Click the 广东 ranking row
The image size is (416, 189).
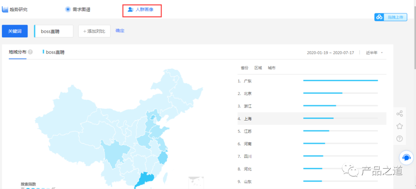tap(312, 81)
